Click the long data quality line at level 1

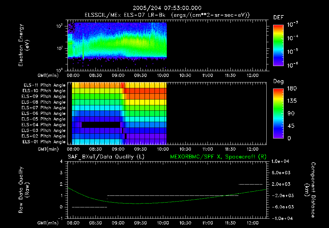173,195
